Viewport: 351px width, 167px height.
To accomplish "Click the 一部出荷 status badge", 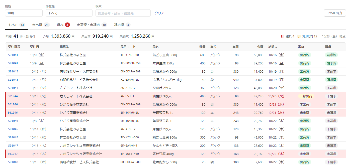I will pos(306,96).
